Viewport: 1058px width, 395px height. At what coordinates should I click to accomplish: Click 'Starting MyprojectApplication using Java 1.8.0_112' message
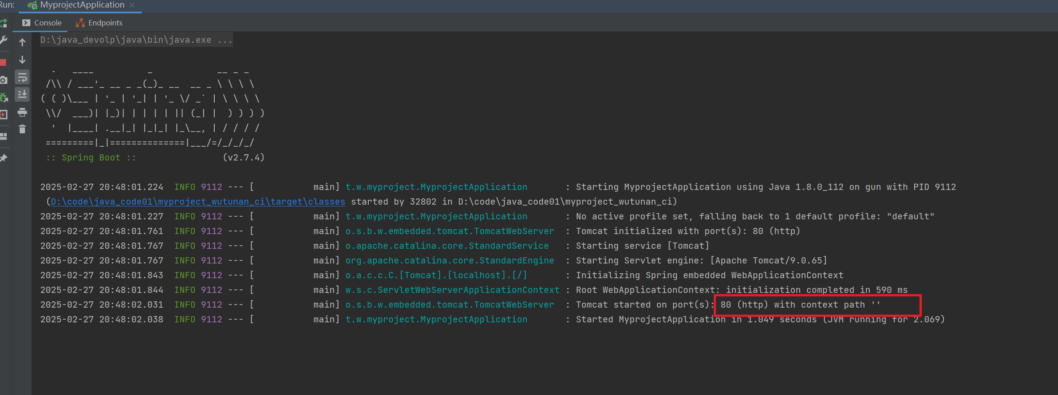point(710,187)
